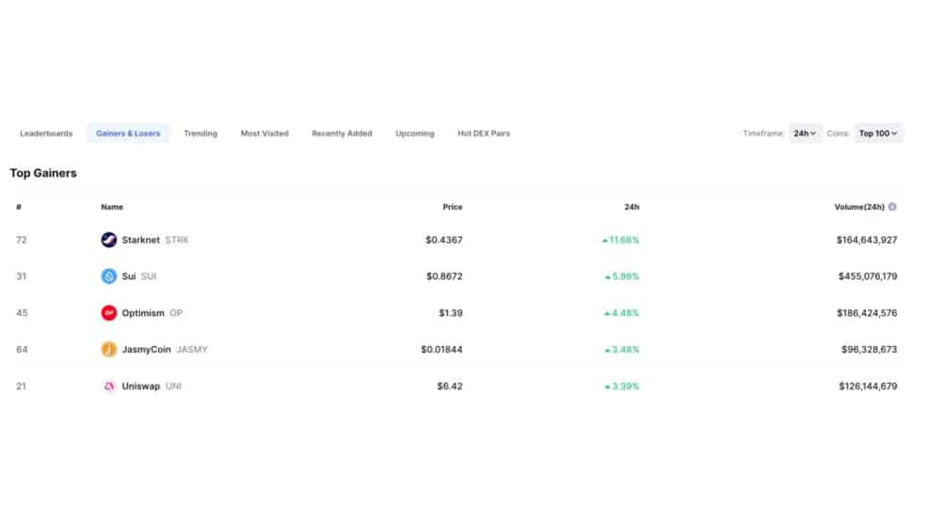
Task: Select the Gainers & Losers tab
Action: tap(128, 134)
